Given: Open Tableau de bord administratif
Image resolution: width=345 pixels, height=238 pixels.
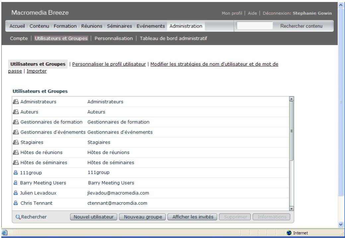Looking at the screenshot, I should (x=173, y=38).
